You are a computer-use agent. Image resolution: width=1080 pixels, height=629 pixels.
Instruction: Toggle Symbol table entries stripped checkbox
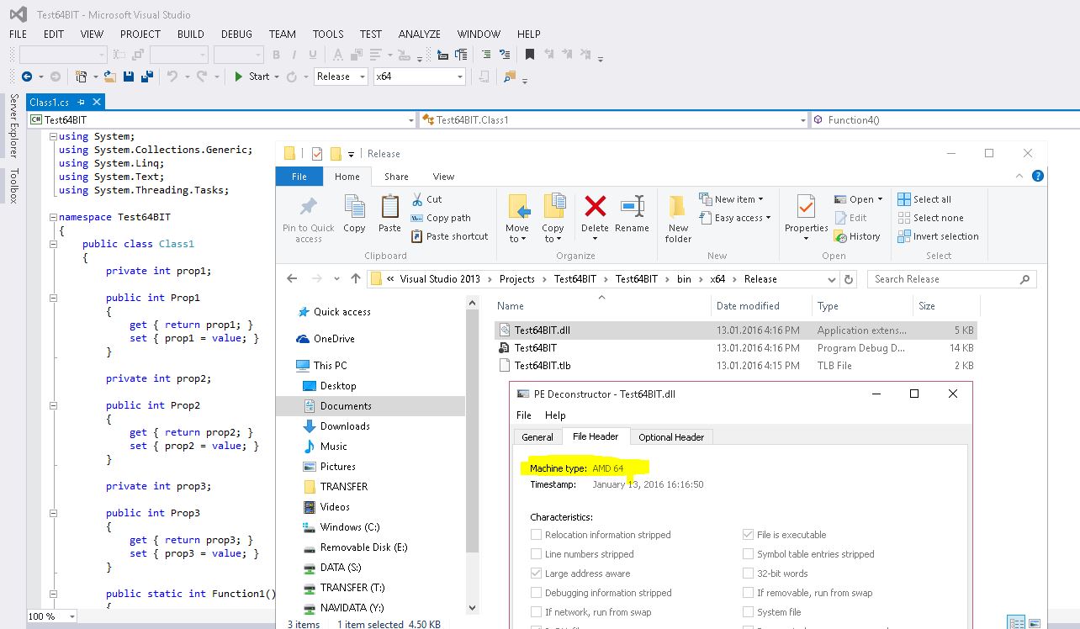[x=748, y=554]
